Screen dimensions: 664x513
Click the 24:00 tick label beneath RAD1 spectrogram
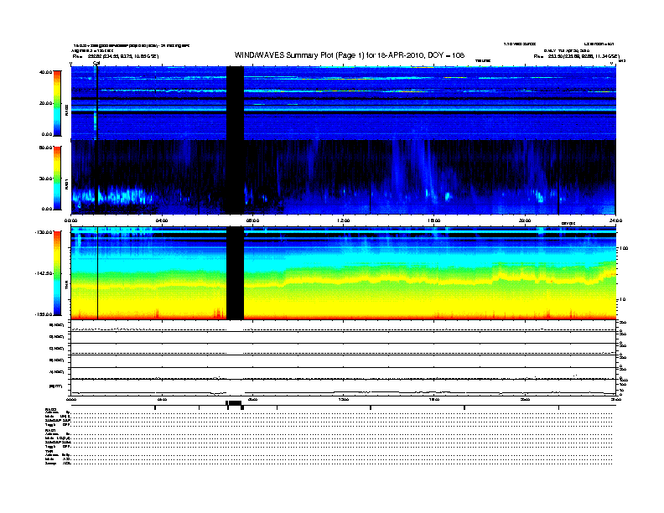coord(615,220)
